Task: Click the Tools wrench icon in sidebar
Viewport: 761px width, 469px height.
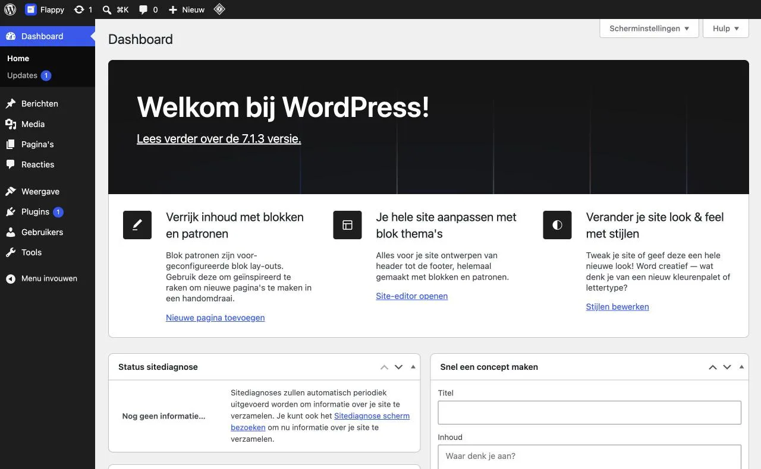Action: pyautogui.click(x=11, y=252)
